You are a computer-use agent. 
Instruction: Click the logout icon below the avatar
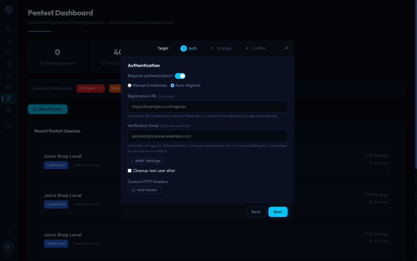tap(8, 256)
